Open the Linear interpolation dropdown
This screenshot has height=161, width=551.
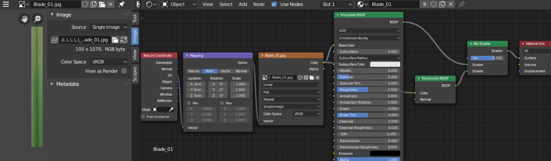[x=291, y=85]
